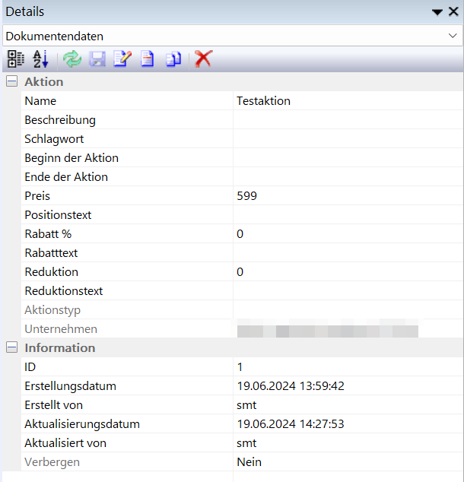Screen dimensions: 464x482
Task: Click the Verbergen value Nein
Action: [249, 462]
